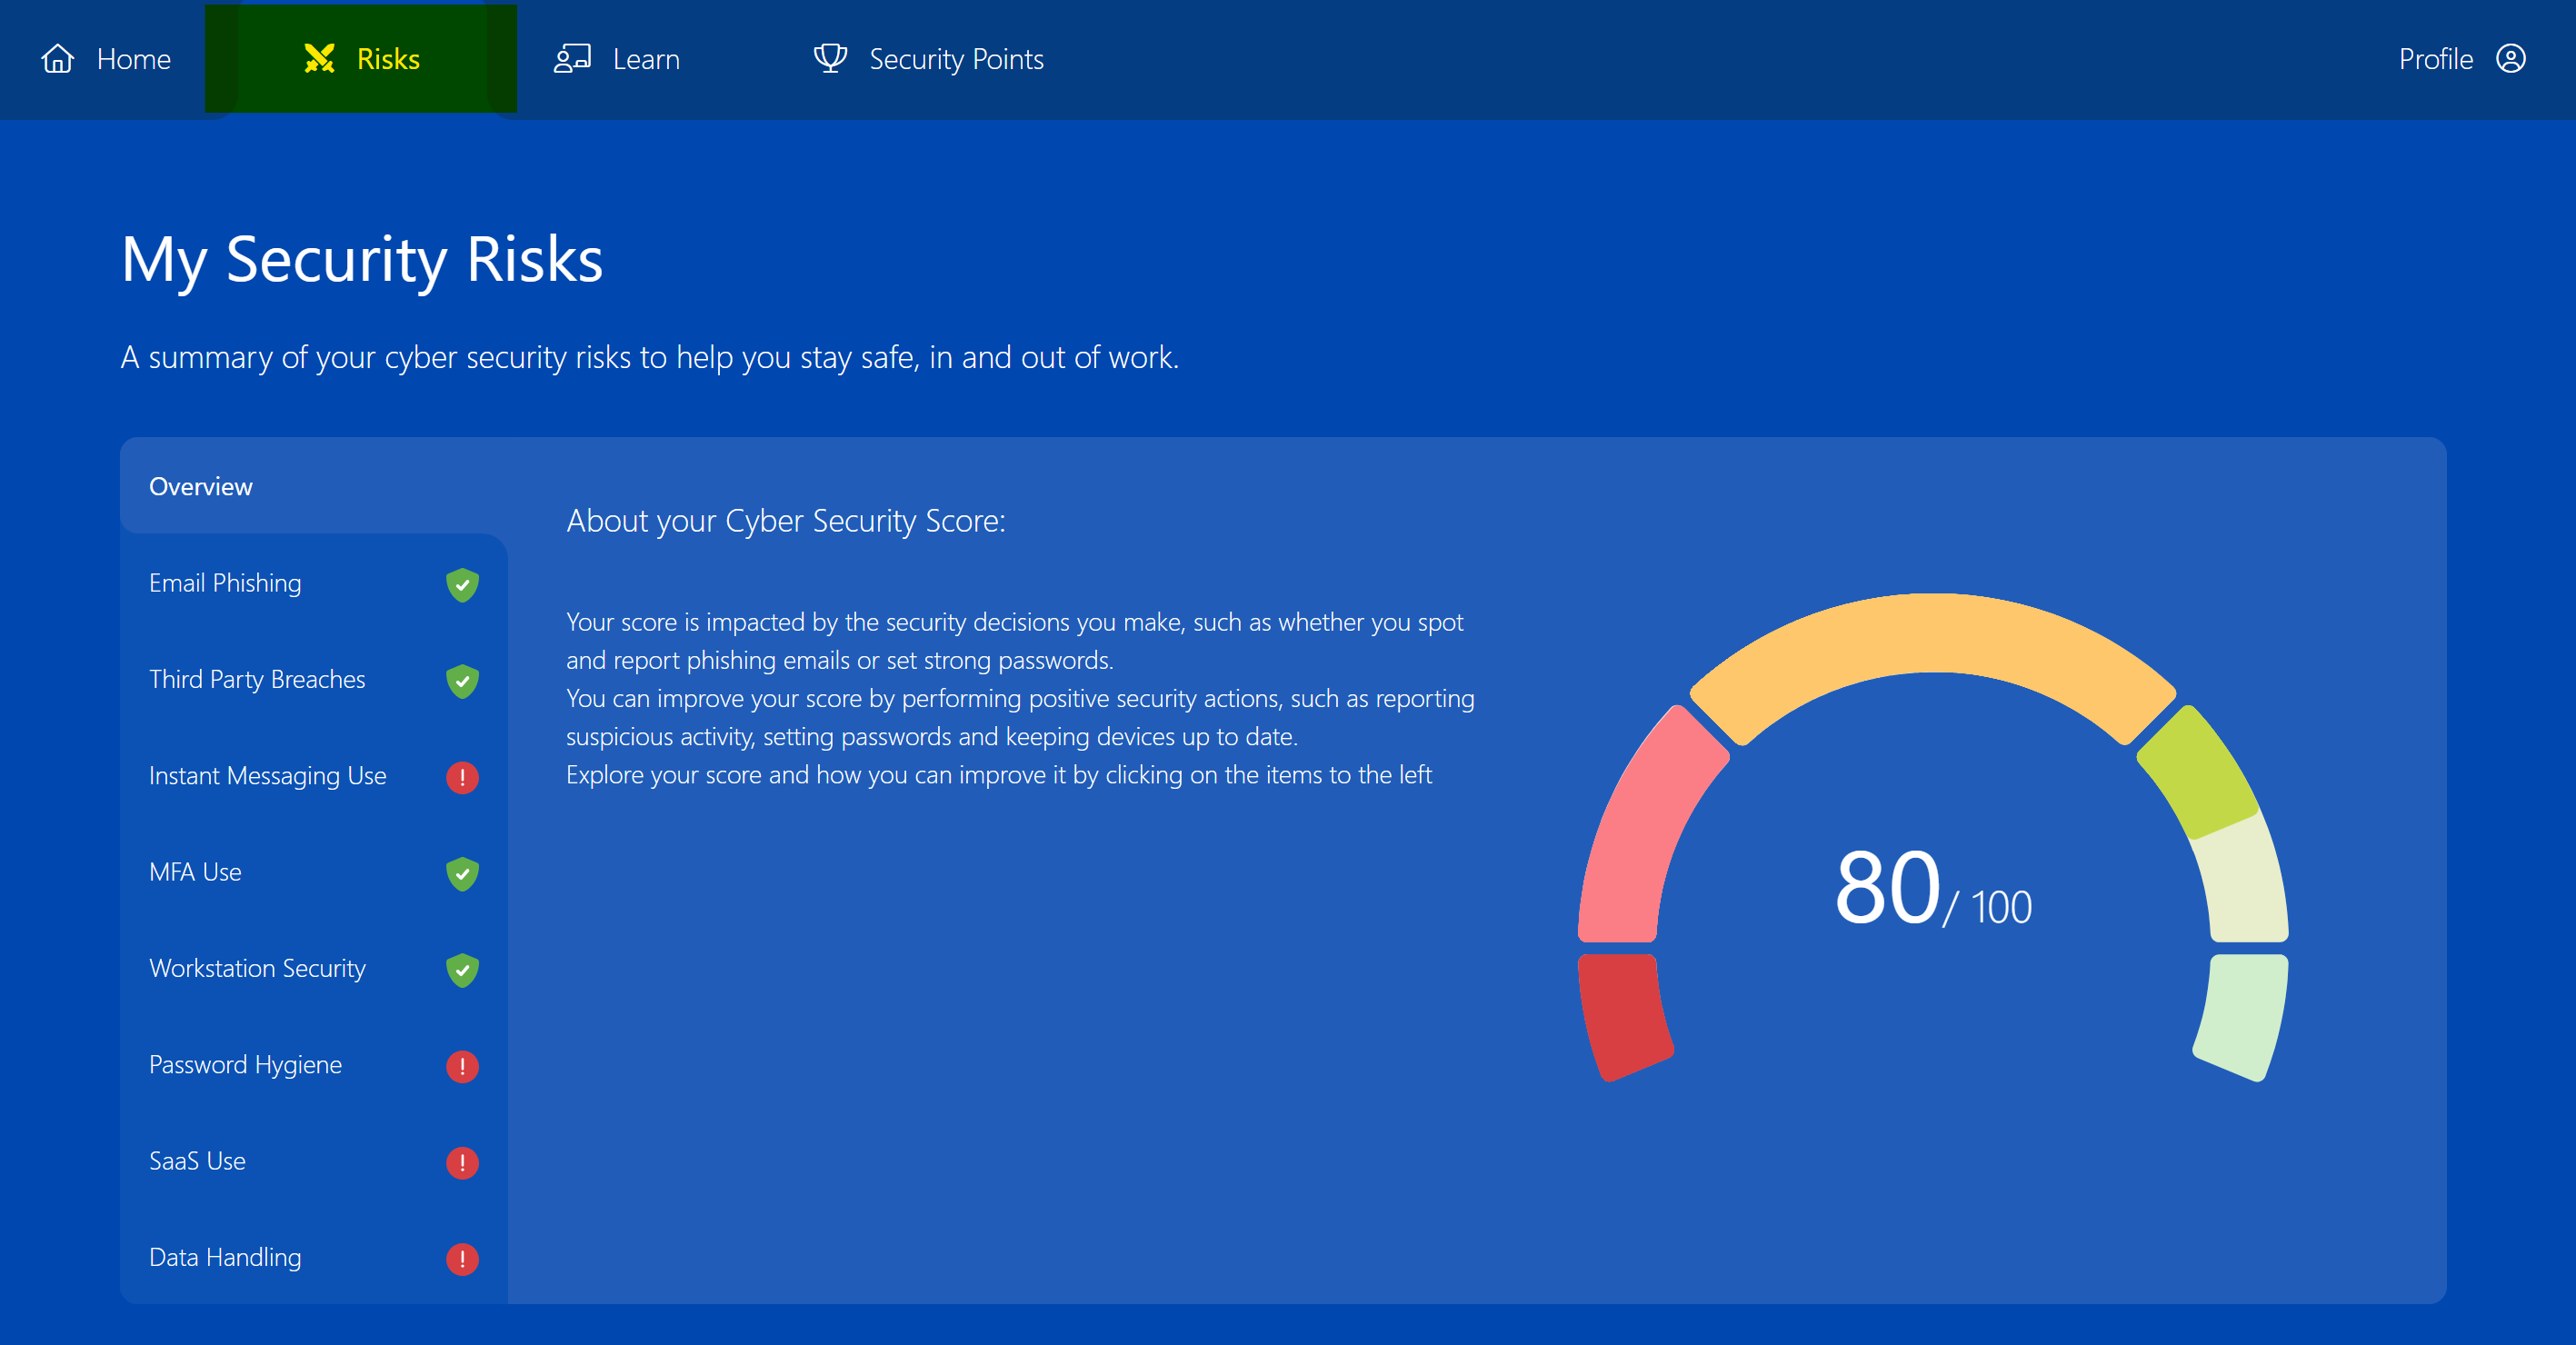This screenshot has width=2576, height=1345.
Task: Open Third Party Breaches details
Action: coord(314,679)
